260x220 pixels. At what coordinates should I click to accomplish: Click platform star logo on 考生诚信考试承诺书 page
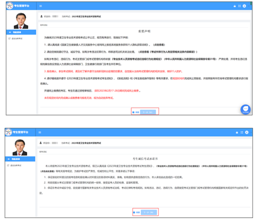[x=9, y=132]
